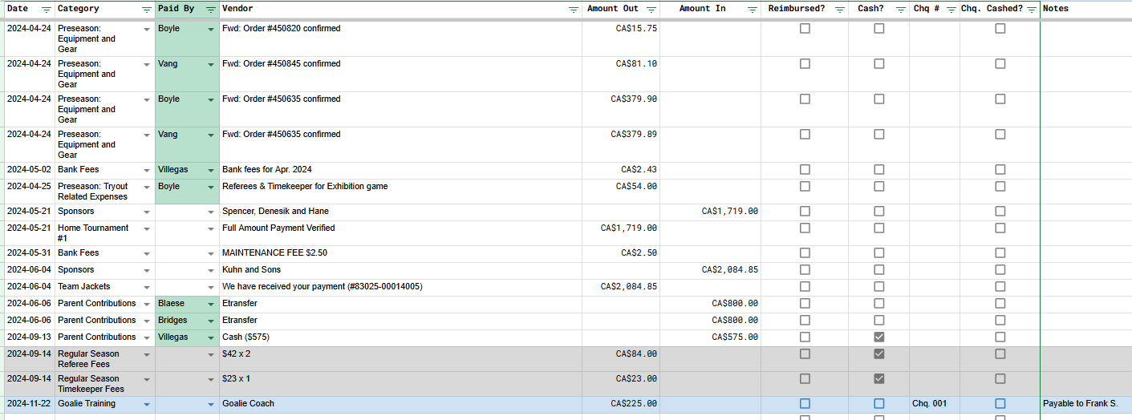Image resolution: width=1132 pixels, height=420 pixels.
Task: Select the CA$1,719.00 Amount In cell
Action: pyautogui.click(x=709, y=212)
